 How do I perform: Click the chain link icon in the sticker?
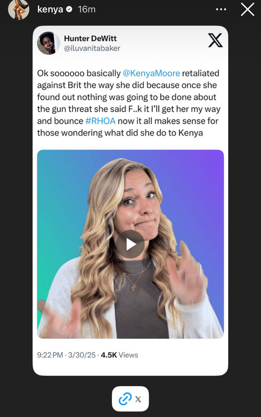pyautogui.click(x=125, y=399)
